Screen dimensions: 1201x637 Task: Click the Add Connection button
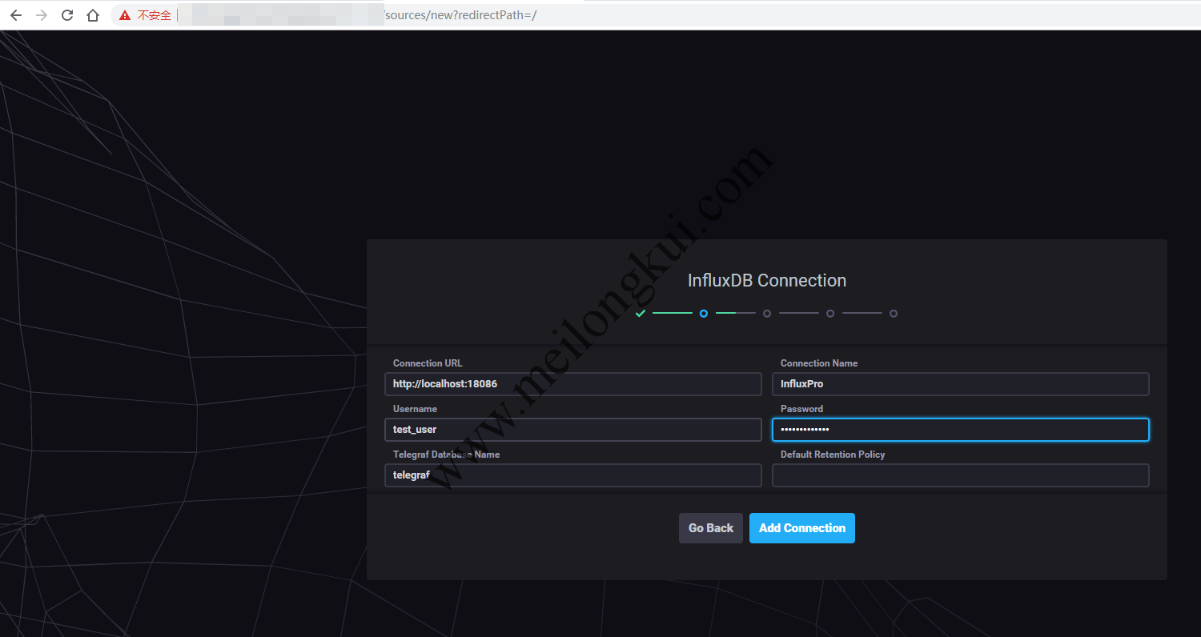click(802, 528)
